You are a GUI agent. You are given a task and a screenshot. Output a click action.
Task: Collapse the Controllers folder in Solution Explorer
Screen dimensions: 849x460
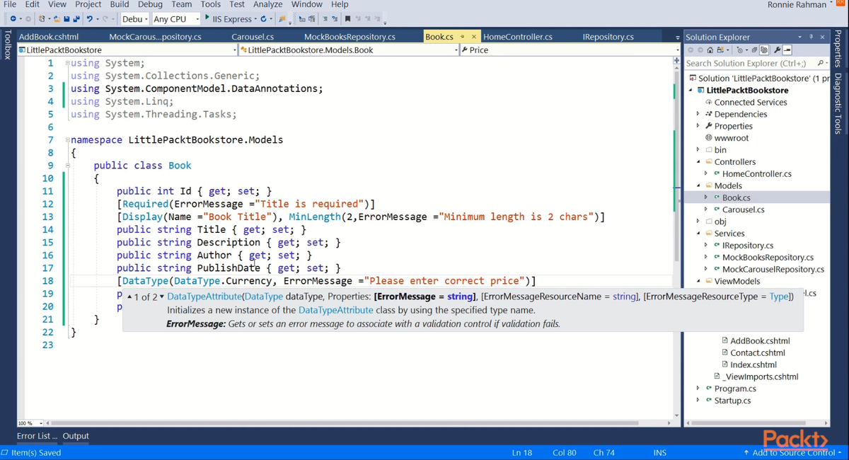(x=698, y=161)
